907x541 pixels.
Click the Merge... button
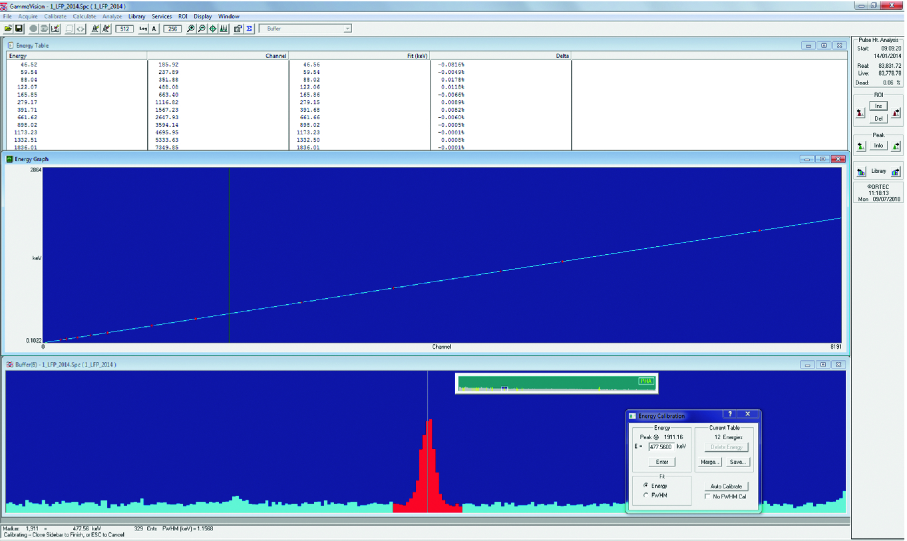point(709,461)
